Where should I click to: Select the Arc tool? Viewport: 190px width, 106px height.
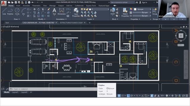(x=23, y=11)
